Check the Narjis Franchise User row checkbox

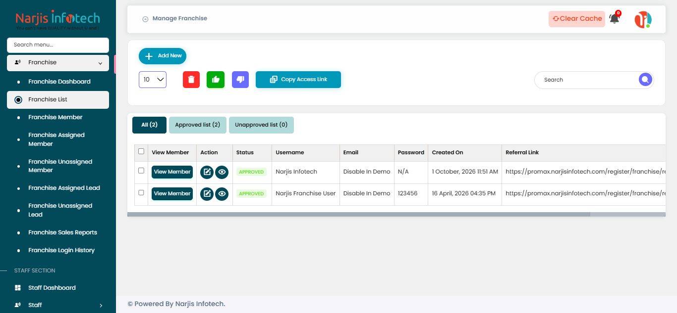141,192
